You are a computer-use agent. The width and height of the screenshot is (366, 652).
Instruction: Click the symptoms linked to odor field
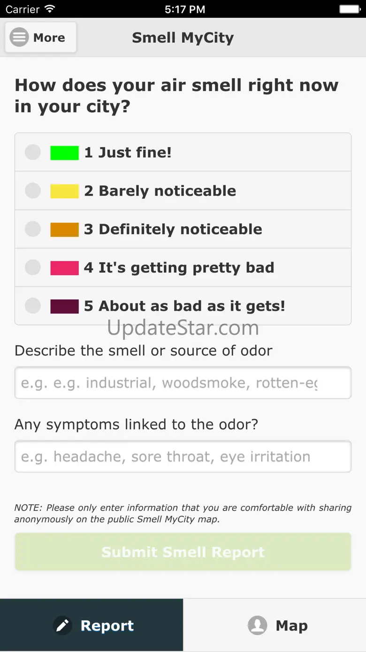pos(183,456)
